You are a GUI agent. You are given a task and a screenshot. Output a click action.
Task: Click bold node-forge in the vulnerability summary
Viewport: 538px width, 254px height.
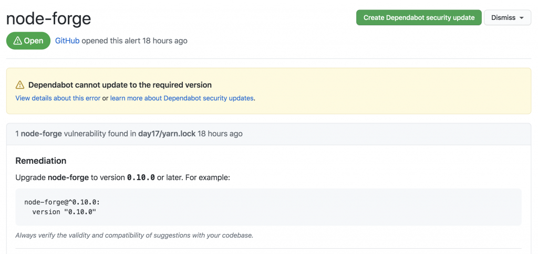[41, 134]
